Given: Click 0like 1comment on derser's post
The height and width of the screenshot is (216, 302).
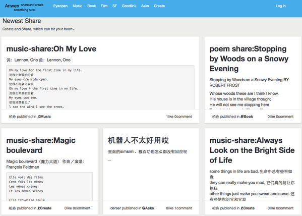Looking at the screenshot, I should pos(179,208).
